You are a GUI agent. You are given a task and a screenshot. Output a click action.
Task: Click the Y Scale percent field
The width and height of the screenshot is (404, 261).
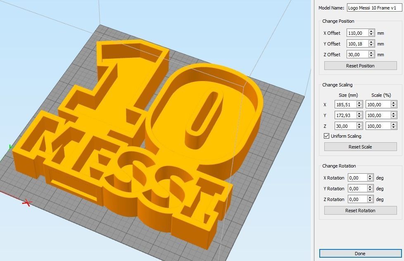pos(378,115)
